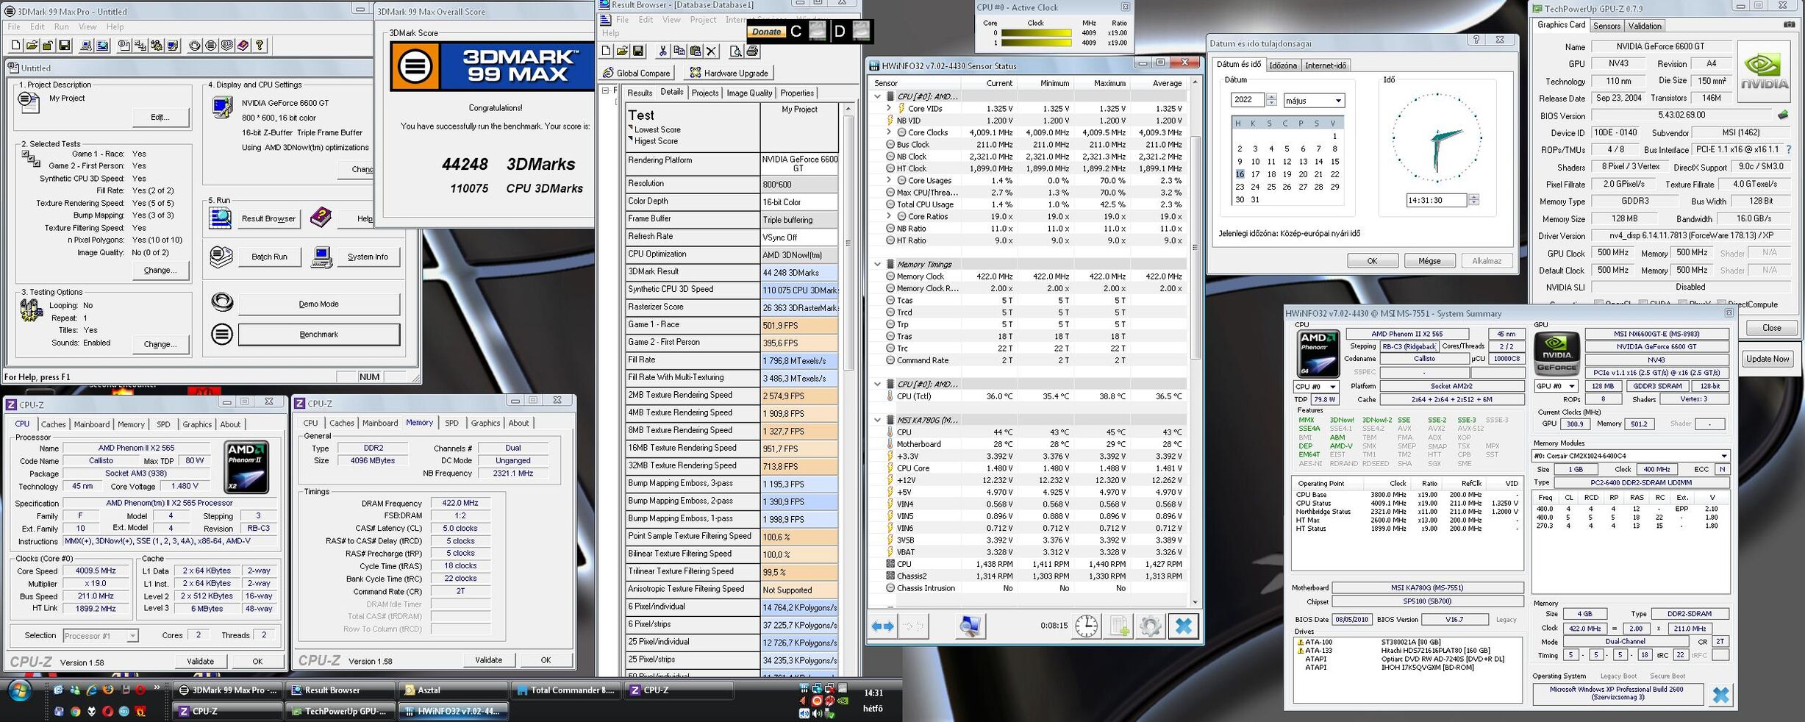Image resolution: width=1805 pixels, height=722 pixels.
Task: Click the Global Compare button in Result Browser
Action: coord(637,73)
